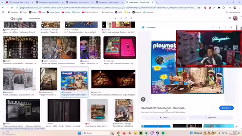Screen dimensions: 242x136
Task: Open Playmobil 5727 Piraten kerker title link
Action: click(x=163, y=108)
